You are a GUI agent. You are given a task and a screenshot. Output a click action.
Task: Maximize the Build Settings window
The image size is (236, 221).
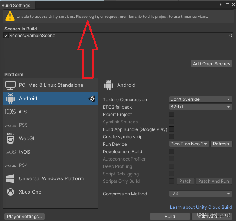coord(227,4)
